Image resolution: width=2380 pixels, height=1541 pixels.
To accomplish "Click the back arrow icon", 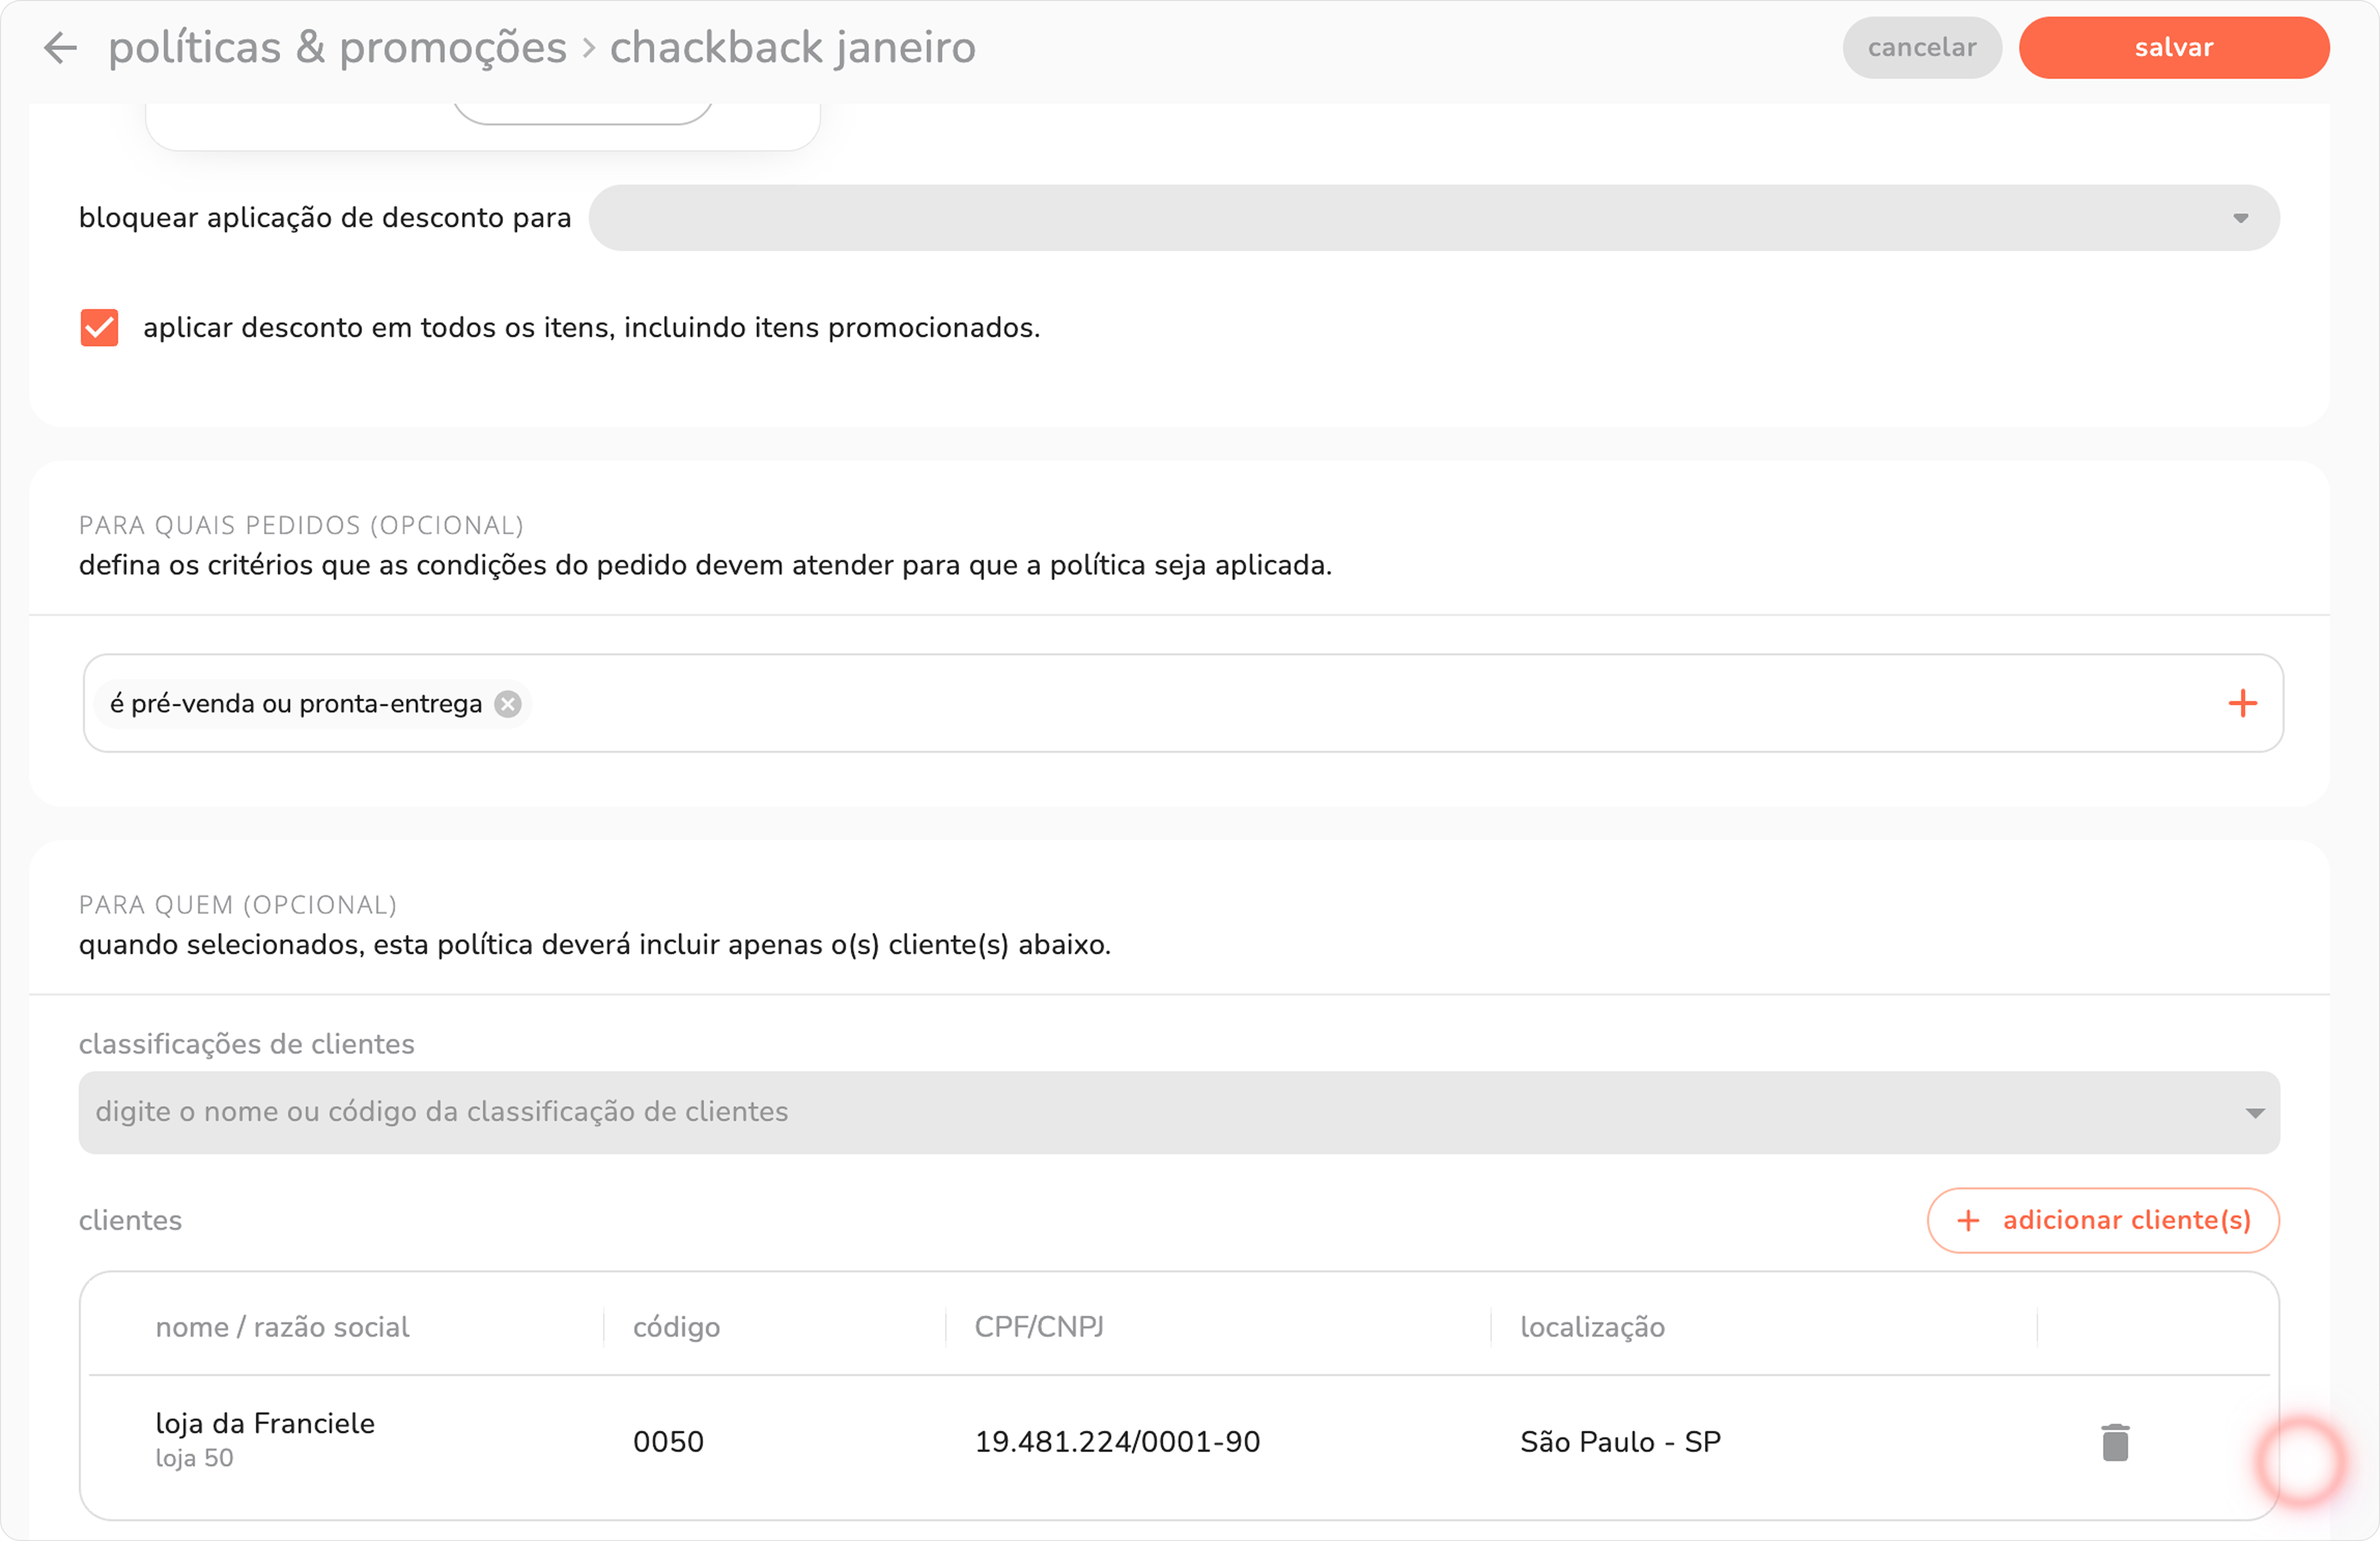I will [x=61, y=47].
